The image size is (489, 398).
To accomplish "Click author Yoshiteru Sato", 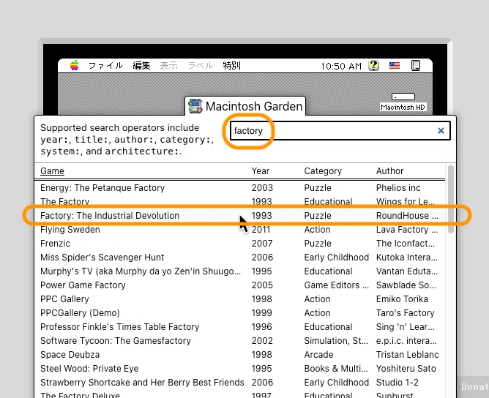I will (406, 369).
